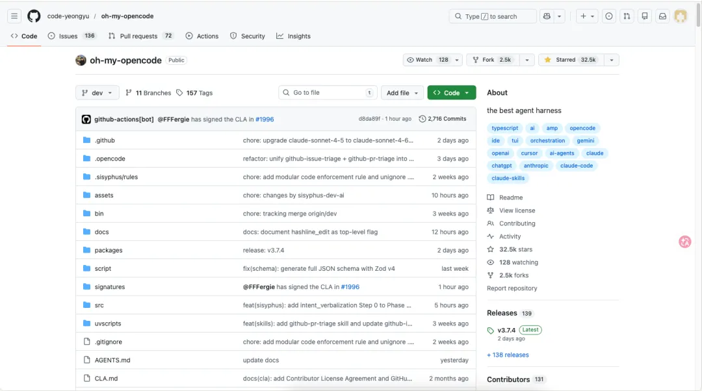Toggle the Starred button
The height and width of the screenshot is (391, 702).
[x=571, y=60]
